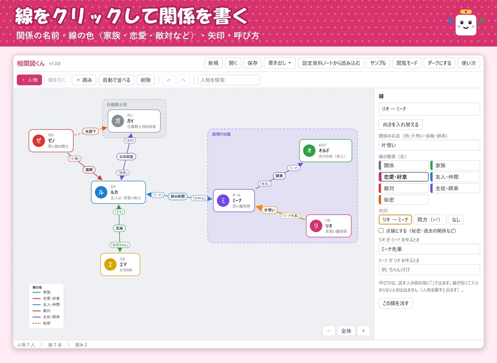
Task: Choose the 家族 line color type
Action: [x=455, y=165]
